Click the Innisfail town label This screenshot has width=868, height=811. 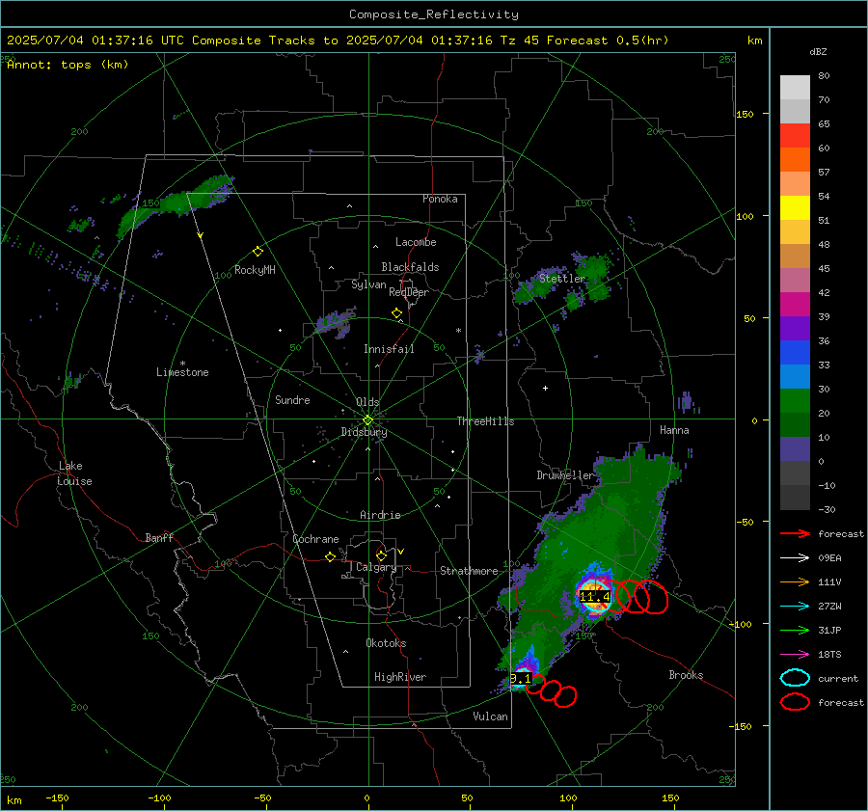389,349
